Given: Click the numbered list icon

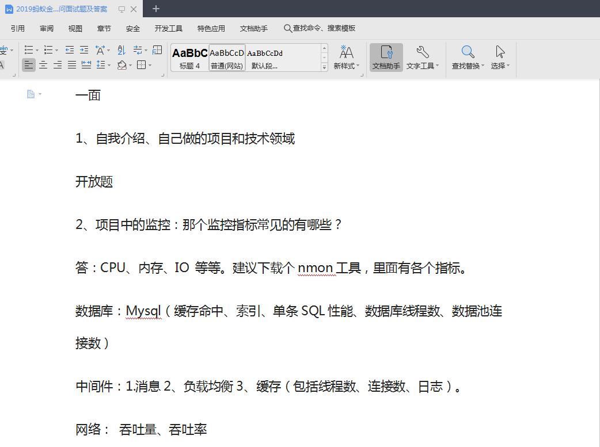Looking at the screenshot, I should 48,49.
